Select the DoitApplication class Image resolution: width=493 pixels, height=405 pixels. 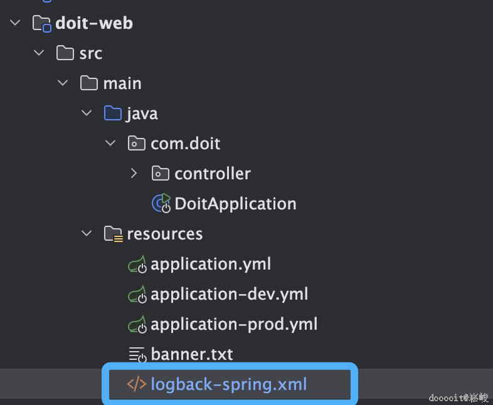[x=235, y=204]
